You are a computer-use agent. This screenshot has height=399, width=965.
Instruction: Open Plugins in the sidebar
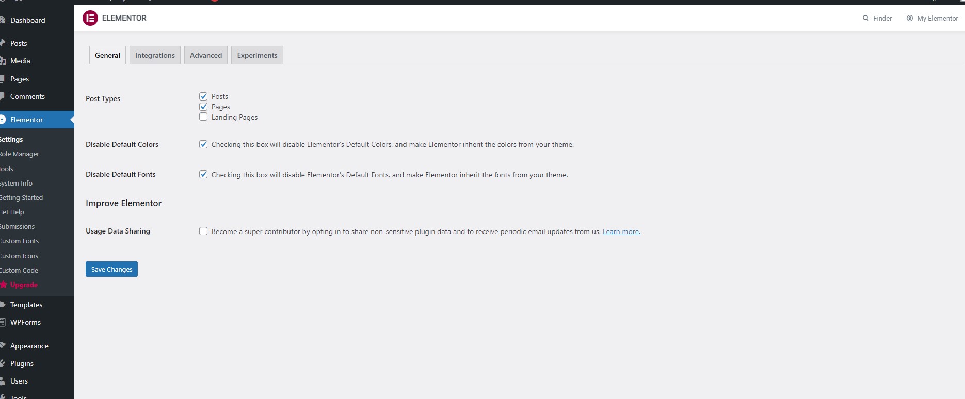[x=37, y=363]
